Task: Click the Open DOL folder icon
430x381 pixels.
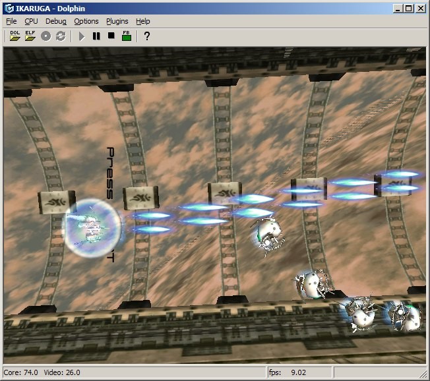Action: point(15,36)
